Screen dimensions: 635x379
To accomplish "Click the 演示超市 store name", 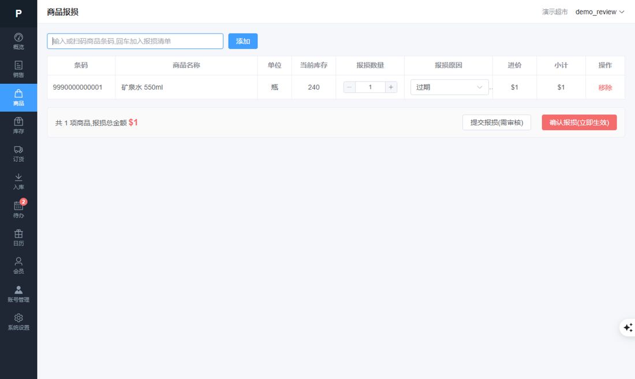I will pos(555,12).
